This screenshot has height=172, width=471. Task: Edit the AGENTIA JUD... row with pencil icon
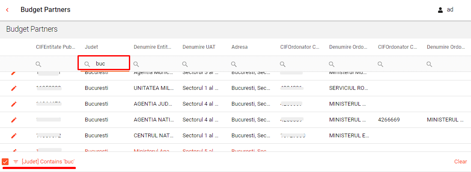click(x=14, y=104)
